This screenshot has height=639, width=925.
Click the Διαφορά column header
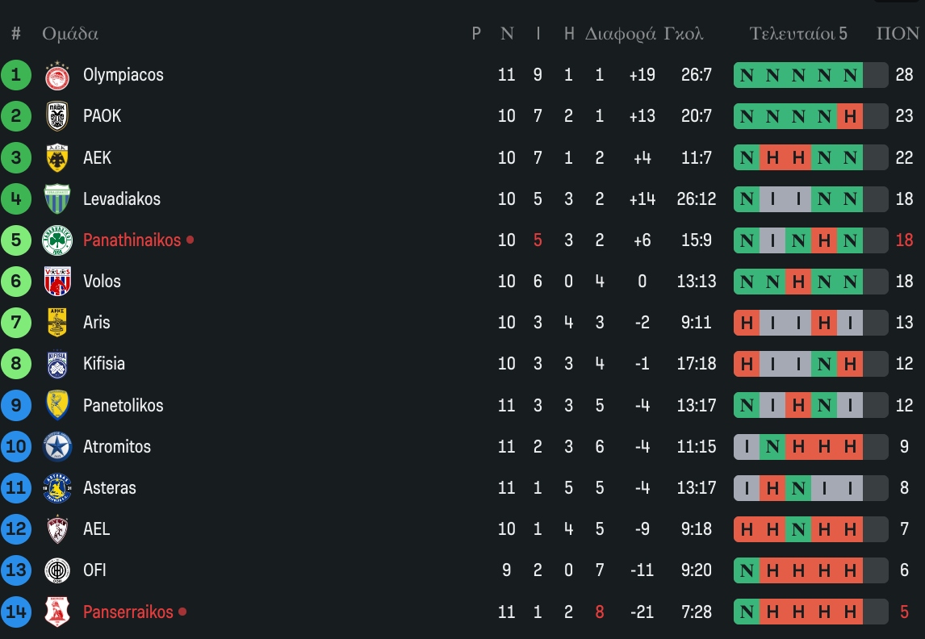point(620,34)
